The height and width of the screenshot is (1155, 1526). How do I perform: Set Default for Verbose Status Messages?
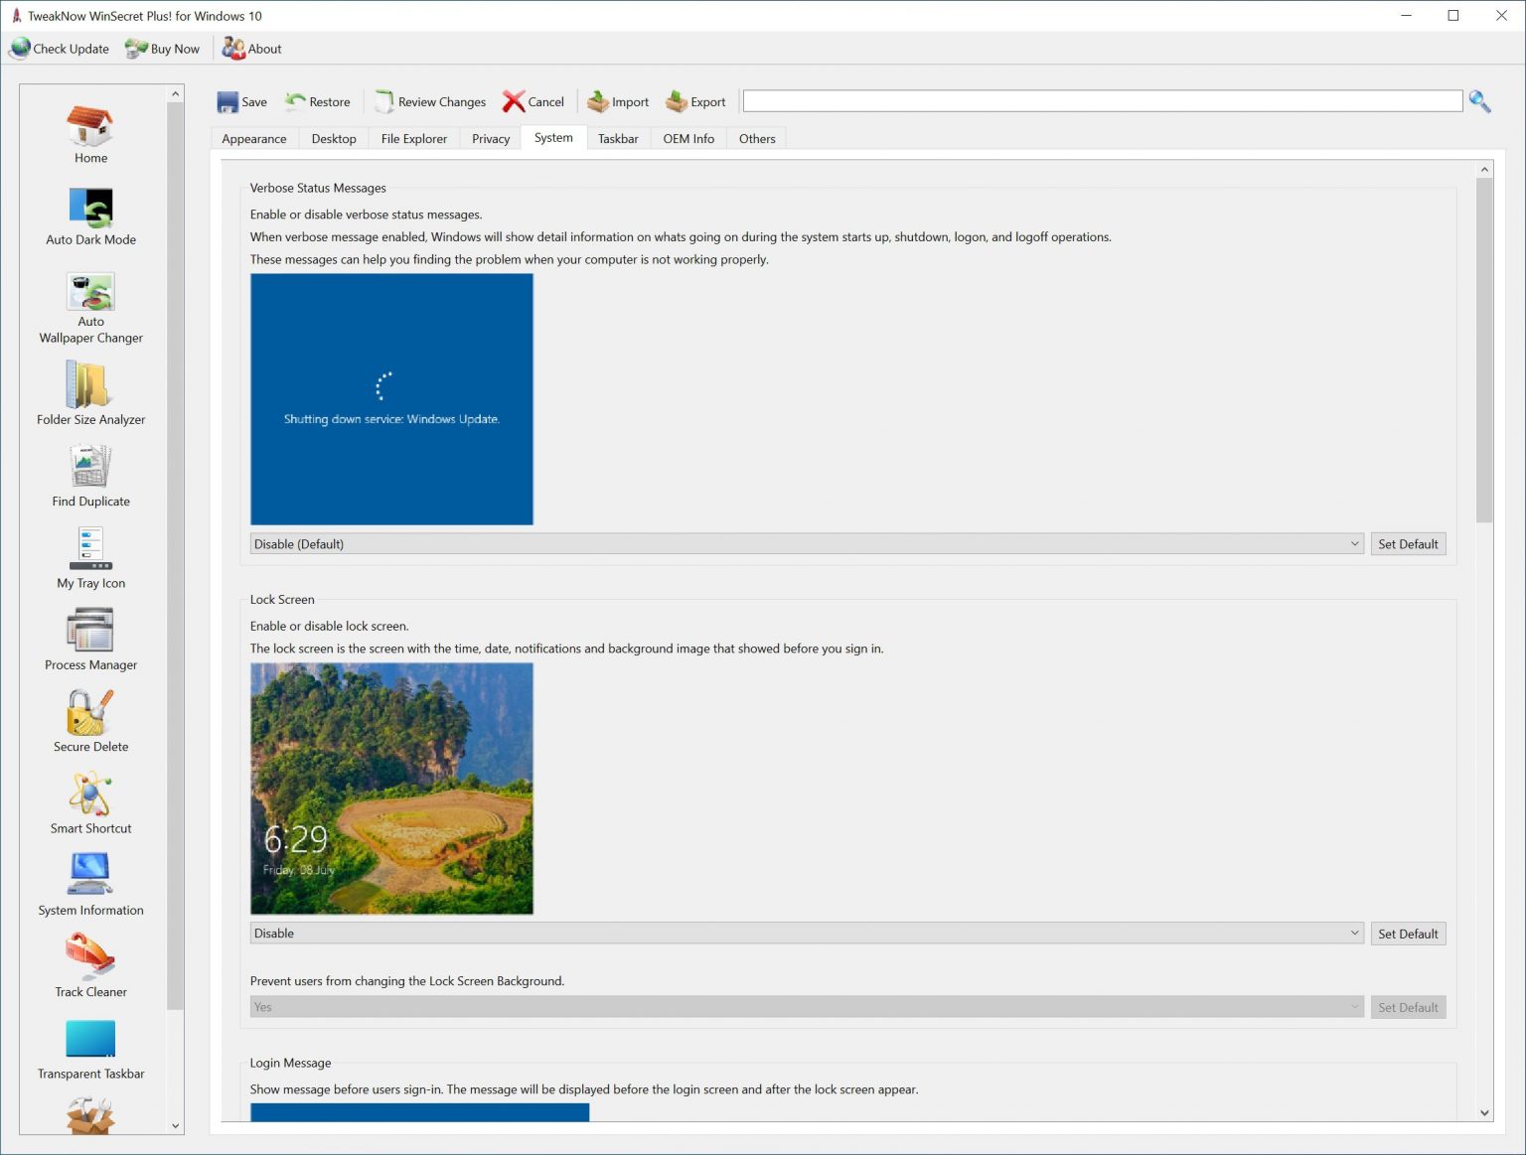(1408, 543)
